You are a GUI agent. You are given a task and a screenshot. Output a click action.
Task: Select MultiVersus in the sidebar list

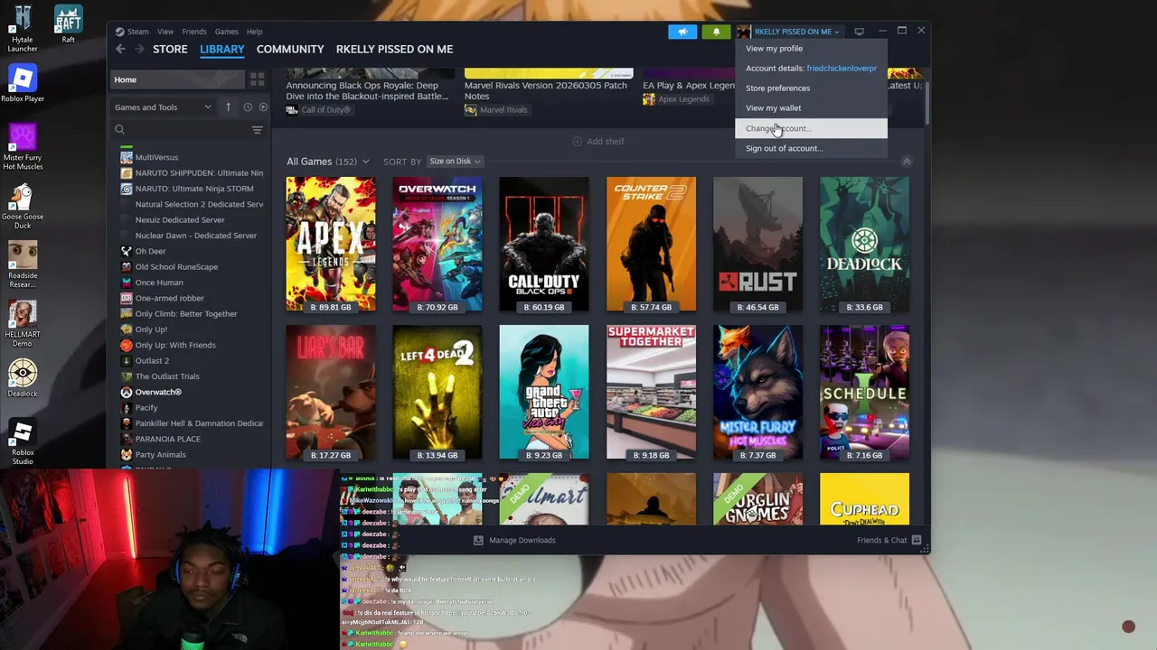tap(156, 157)
